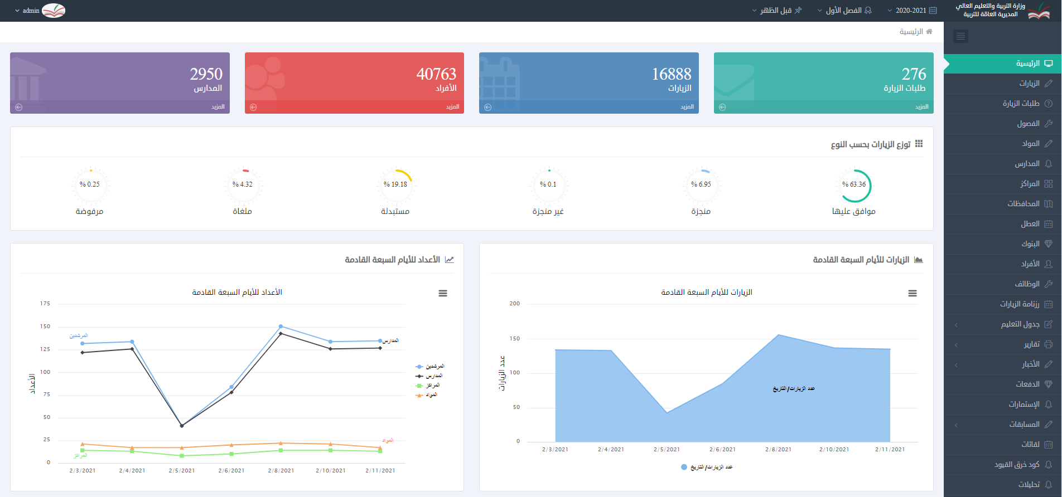1062x497 pixels.
Task: Click the 2/5/2021 low point on المدارس line
Action: pyautogui.click(x=182, y=426)
